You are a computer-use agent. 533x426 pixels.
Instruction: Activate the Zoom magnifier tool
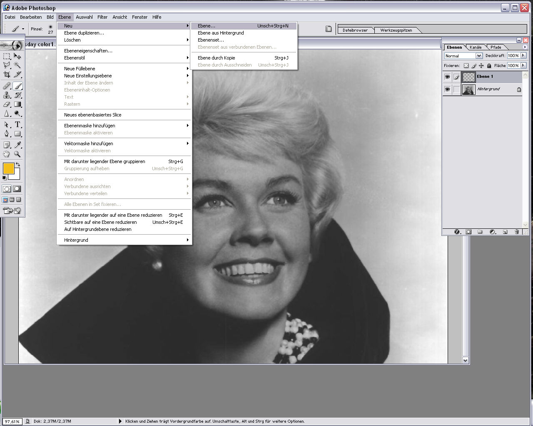pos(17,154)
